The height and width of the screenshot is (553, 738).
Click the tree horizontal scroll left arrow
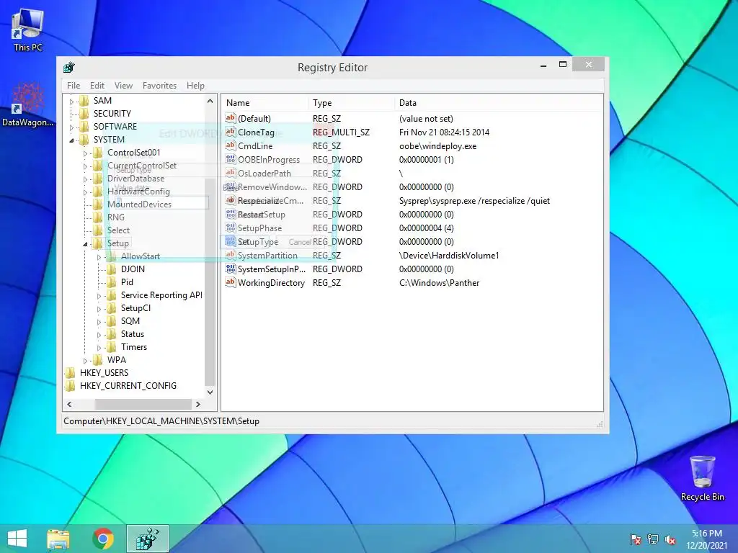(70, 405)
